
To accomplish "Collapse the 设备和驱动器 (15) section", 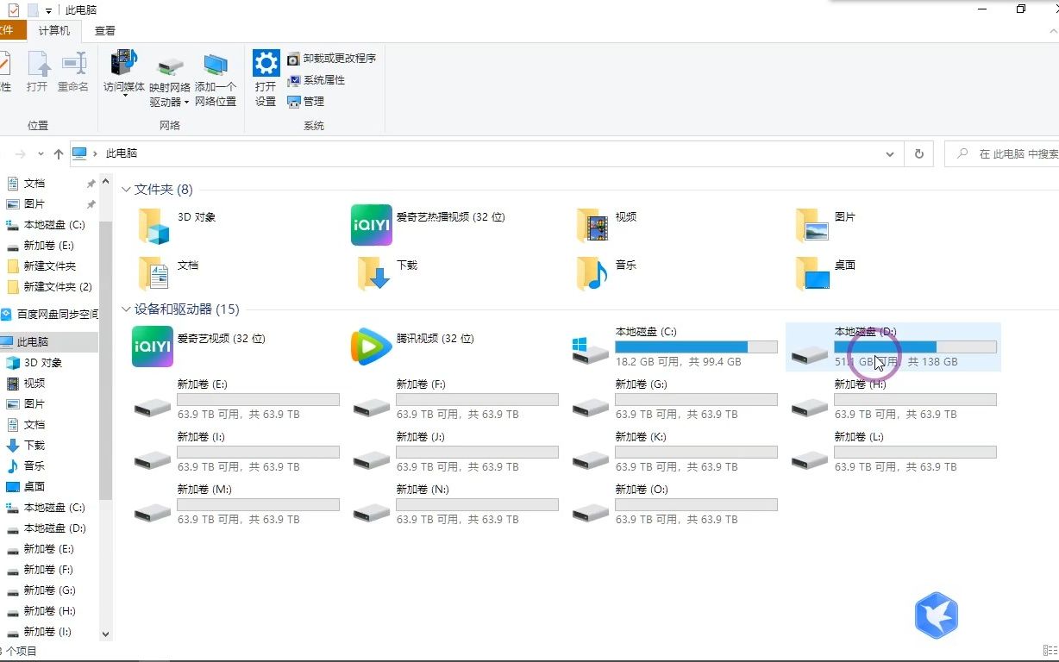I will point(126,309).
